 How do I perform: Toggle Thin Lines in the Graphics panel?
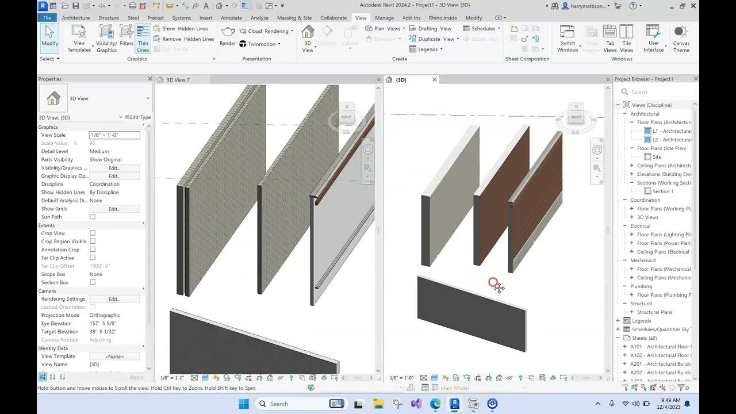pos(143,36)
